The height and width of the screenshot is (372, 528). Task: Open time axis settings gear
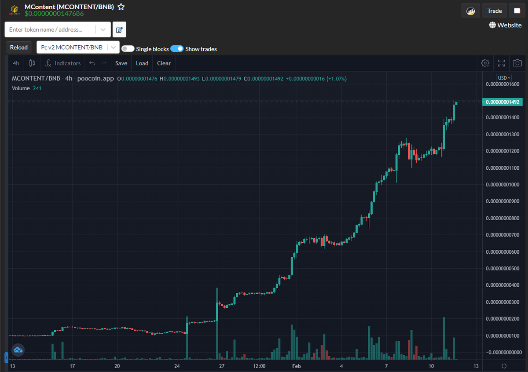504,366
